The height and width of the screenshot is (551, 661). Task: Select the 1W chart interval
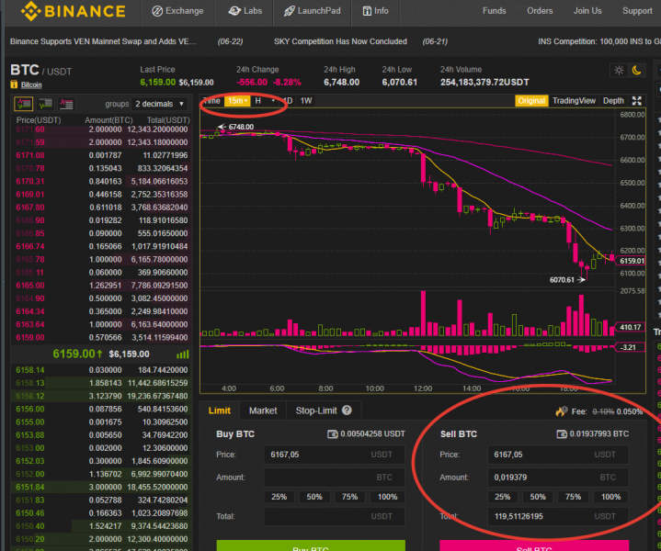click(306, 101)
